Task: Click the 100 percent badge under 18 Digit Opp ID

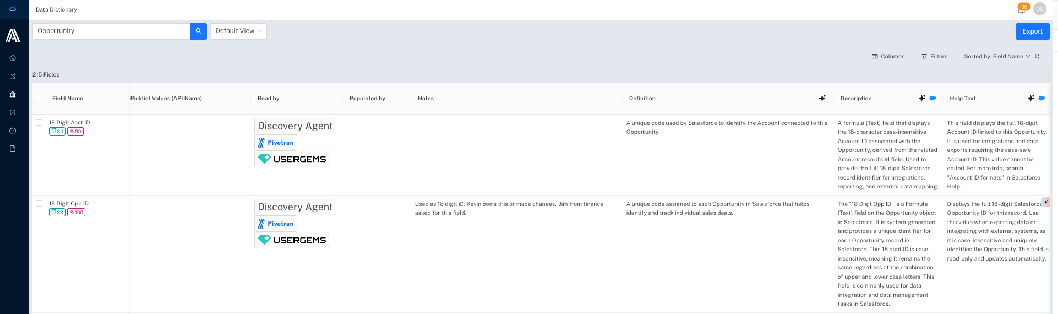Action: pos(76,212)
